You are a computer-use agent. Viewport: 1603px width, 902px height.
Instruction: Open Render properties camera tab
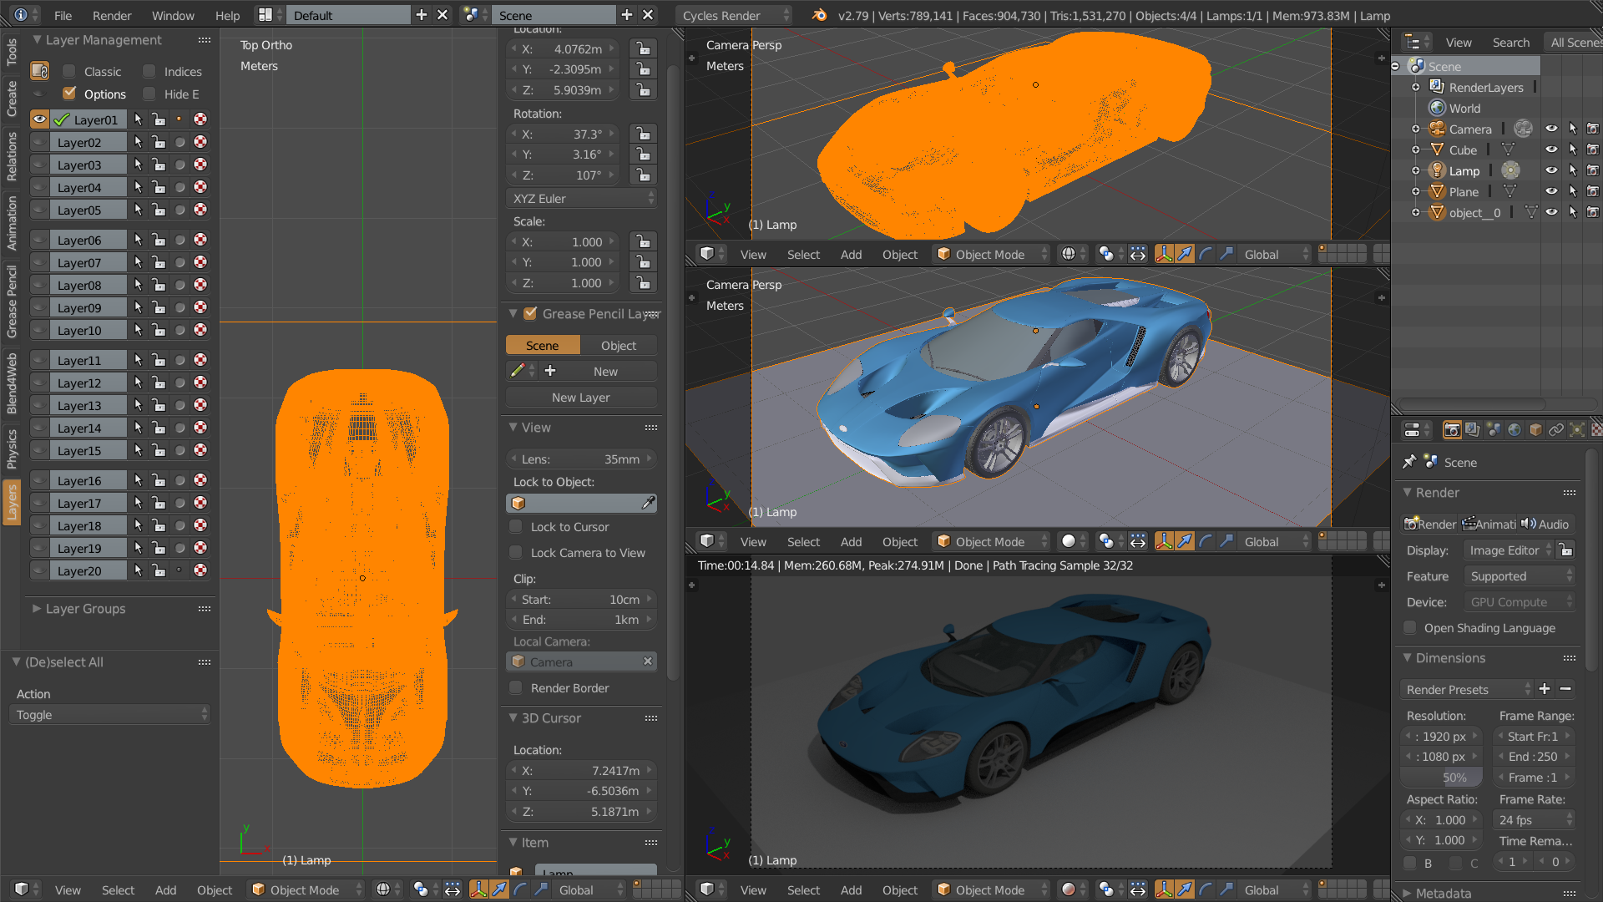pos(1452,429)
